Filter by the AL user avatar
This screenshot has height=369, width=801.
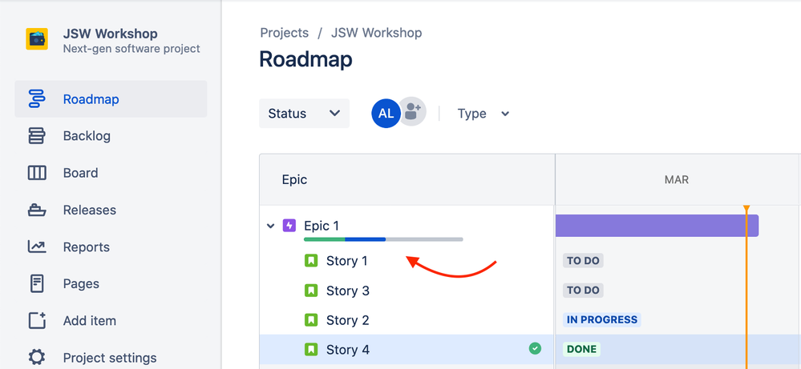pyautogui.click(x=386, y=113)
